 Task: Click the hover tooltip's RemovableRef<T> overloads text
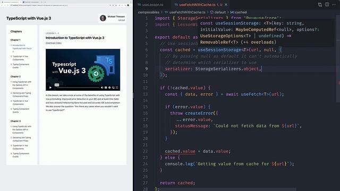coord(238,42)
